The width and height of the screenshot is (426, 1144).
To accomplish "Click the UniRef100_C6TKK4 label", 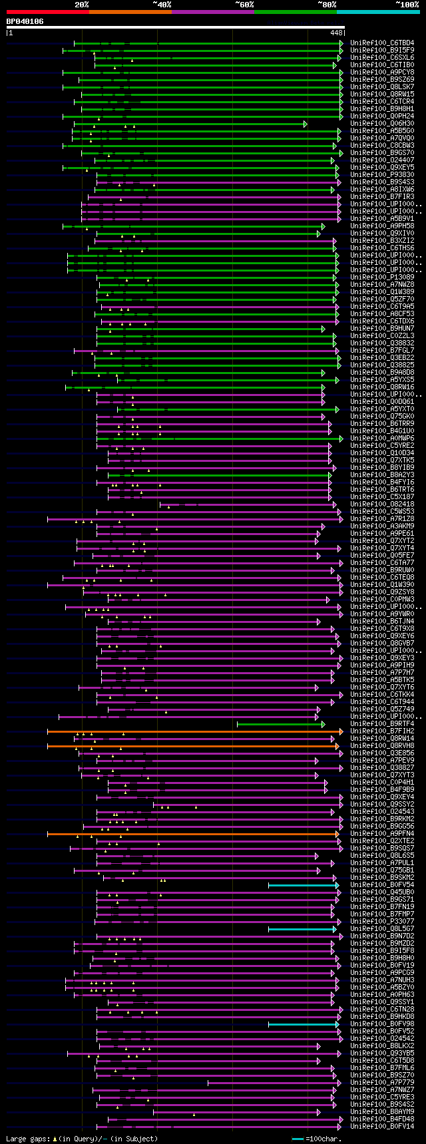I will 382,695.
